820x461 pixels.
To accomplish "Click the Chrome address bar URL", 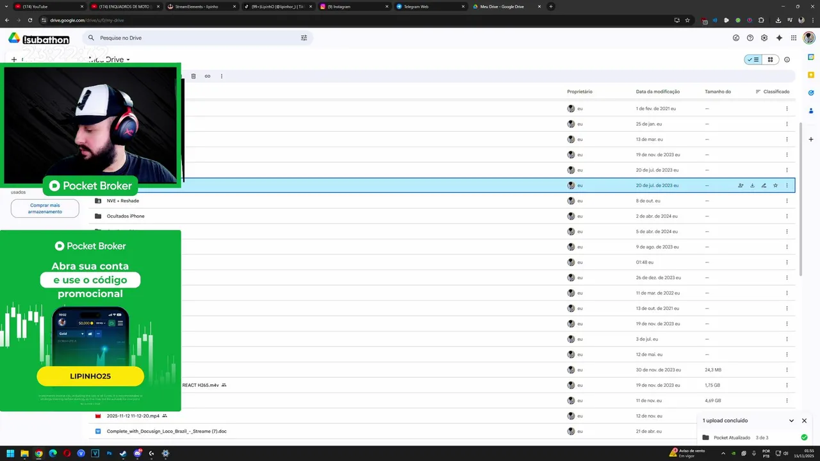I will (x=87, y=20).
